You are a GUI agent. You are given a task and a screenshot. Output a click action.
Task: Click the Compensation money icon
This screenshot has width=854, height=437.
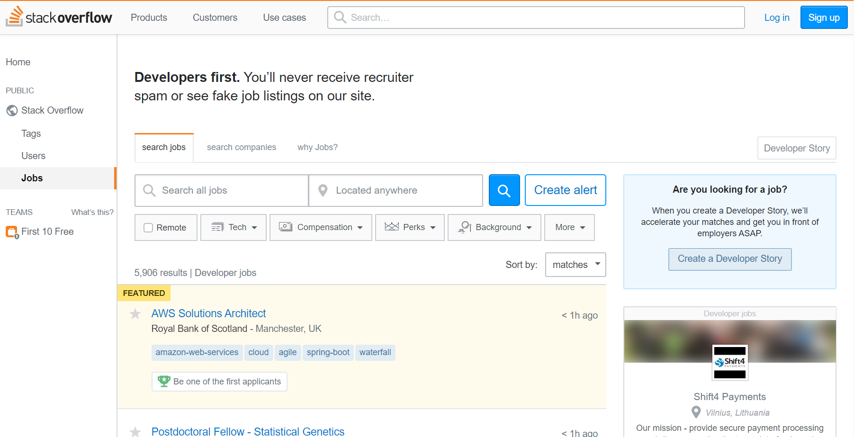pos(285,227)
